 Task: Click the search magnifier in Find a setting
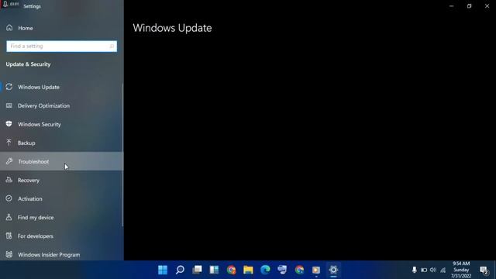[x=112, y=46]
